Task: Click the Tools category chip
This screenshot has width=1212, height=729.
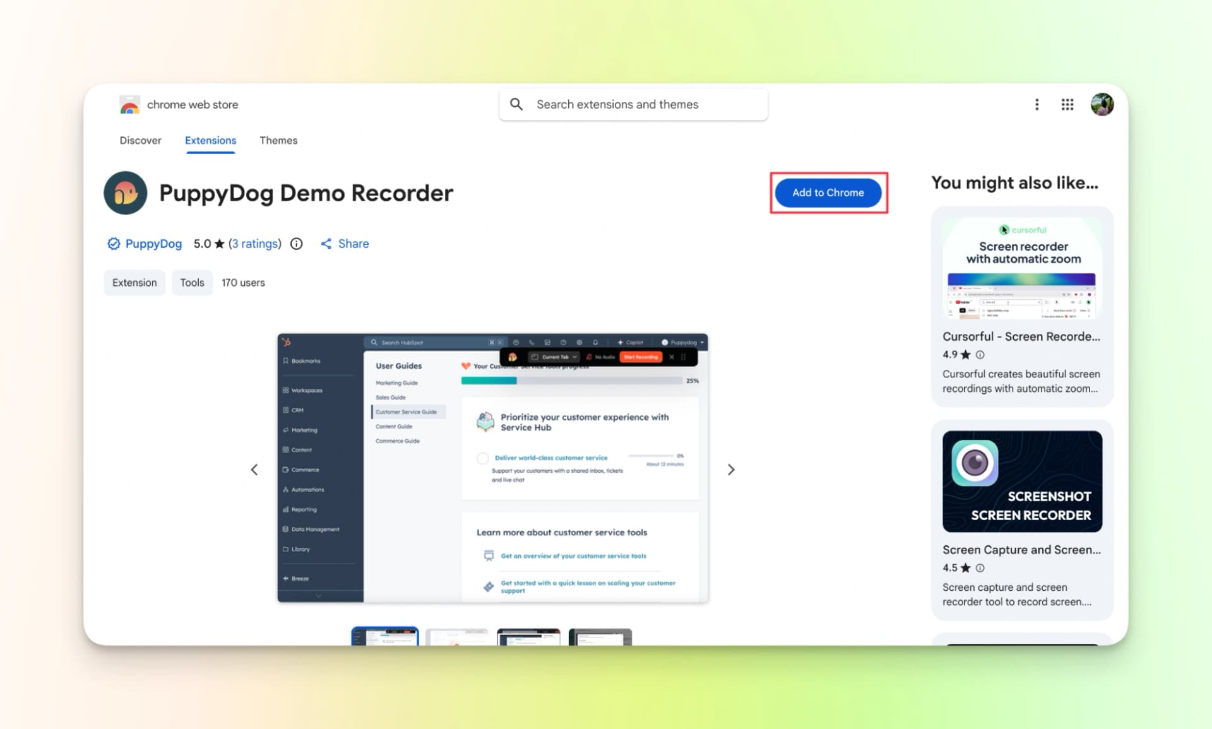Action: click(x=192, y=282)
